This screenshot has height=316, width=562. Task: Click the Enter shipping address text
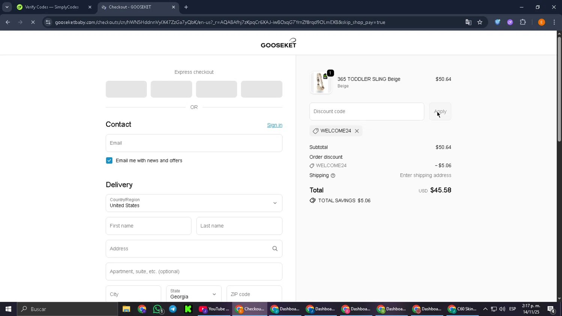point(426,175)
